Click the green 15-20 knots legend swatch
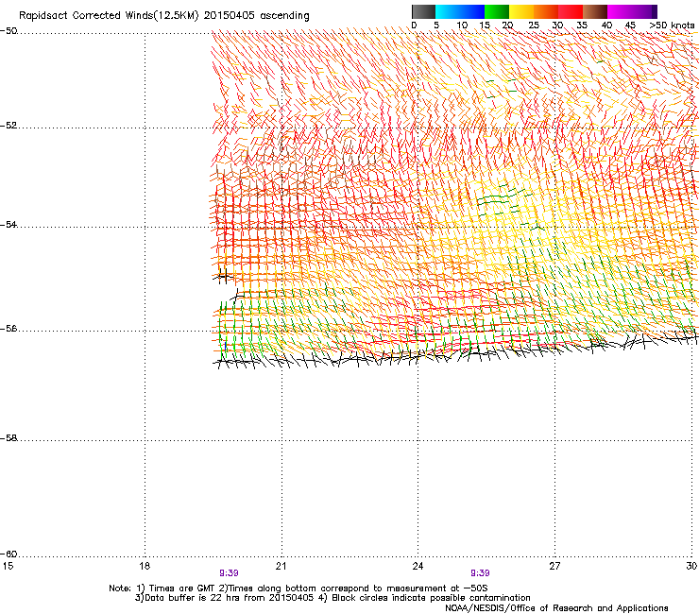 pyautogui.click(x=497, y=11)
